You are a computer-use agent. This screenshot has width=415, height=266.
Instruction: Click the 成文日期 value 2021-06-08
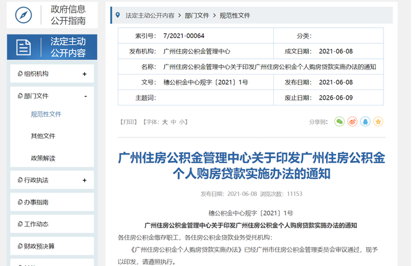pyautogui.click(x=336, y=52)
